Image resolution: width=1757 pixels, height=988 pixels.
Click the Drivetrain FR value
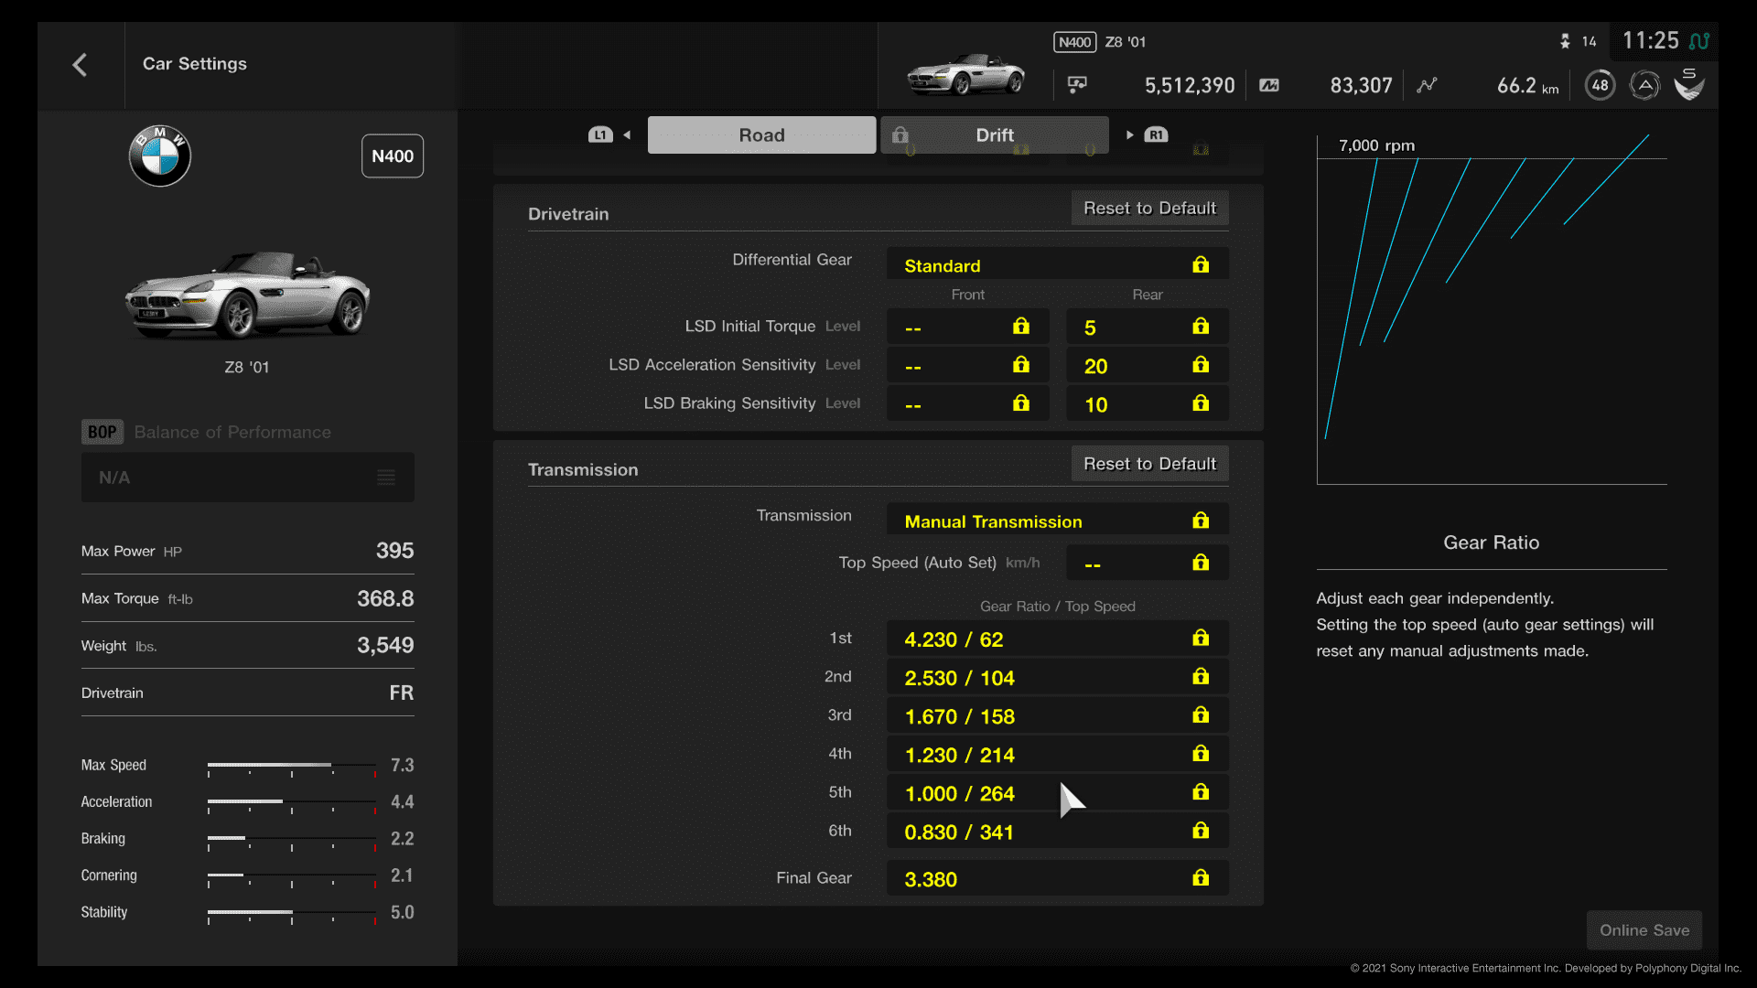[402, 693]
